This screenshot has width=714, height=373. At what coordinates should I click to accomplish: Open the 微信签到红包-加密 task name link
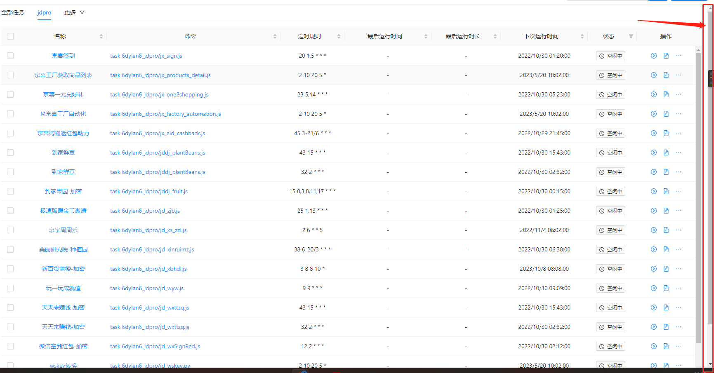[x=63, y=346]
